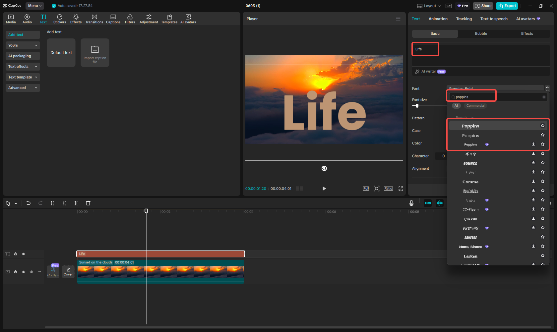Click the Export button
The width and height of the screenshot is (557, 332).
pyautogui.click(x=507, y=6)
